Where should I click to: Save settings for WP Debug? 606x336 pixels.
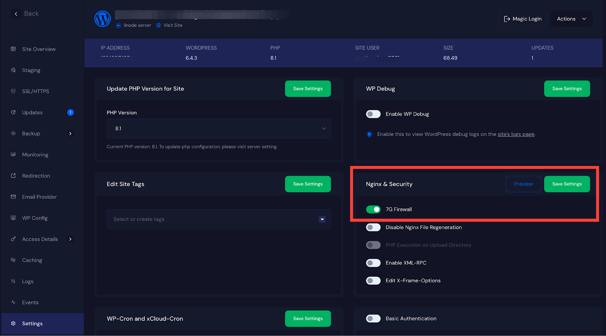tap(567, 89)
